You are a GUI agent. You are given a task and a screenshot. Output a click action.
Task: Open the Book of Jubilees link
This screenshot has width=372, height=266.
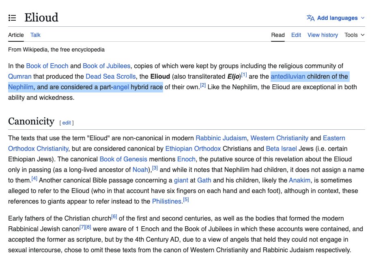(x=107, y=66)
